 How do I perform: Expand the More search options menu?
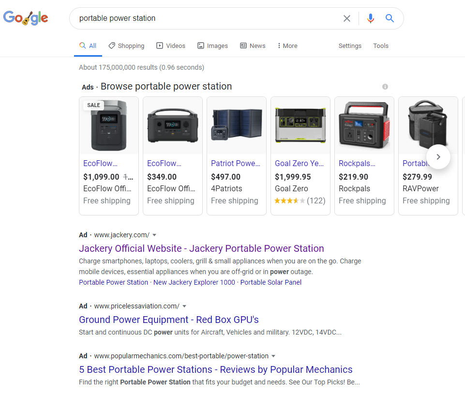click(287, 46)
